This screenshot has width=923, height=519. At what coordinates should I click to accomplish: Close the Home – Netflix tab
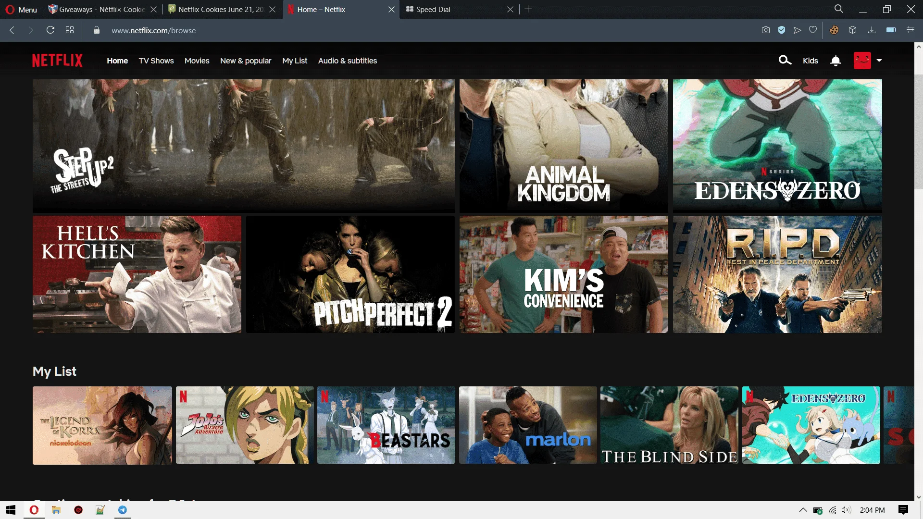coord(391,9)
